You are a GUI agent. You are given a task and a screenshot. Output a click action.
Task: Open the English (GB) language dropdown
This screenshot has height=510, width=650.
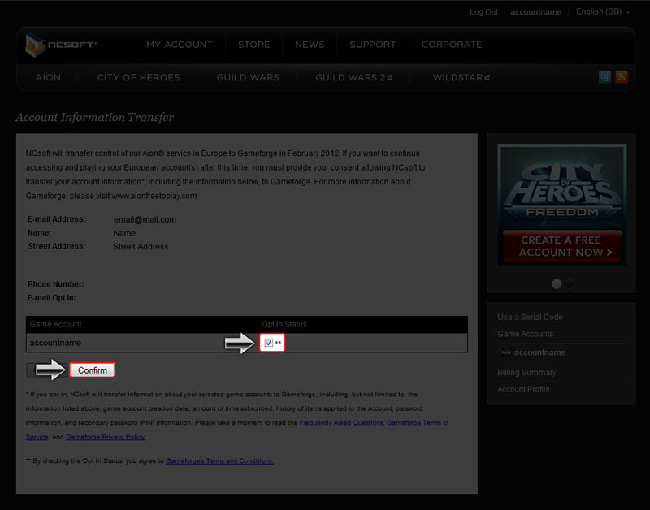point(602,11)
